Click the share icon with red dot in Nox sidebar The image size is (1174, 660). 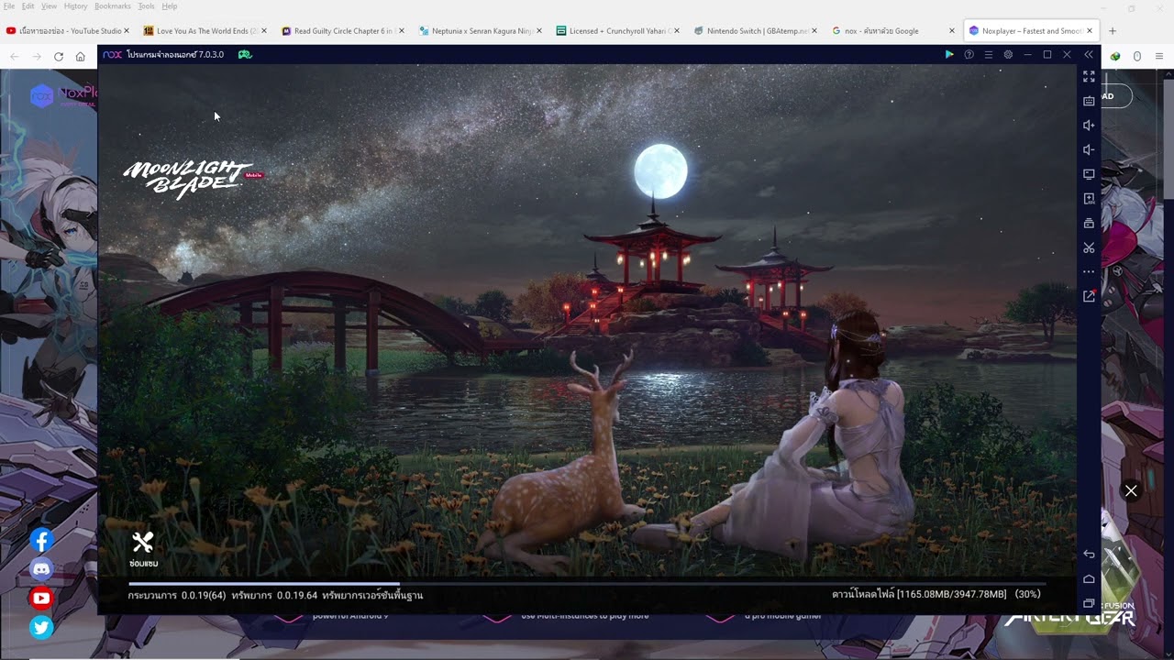click(x=1089, y=296)
